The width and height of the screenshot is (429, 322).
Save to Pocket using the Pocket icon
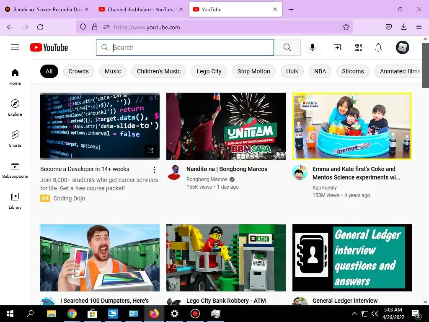point(389,27)
